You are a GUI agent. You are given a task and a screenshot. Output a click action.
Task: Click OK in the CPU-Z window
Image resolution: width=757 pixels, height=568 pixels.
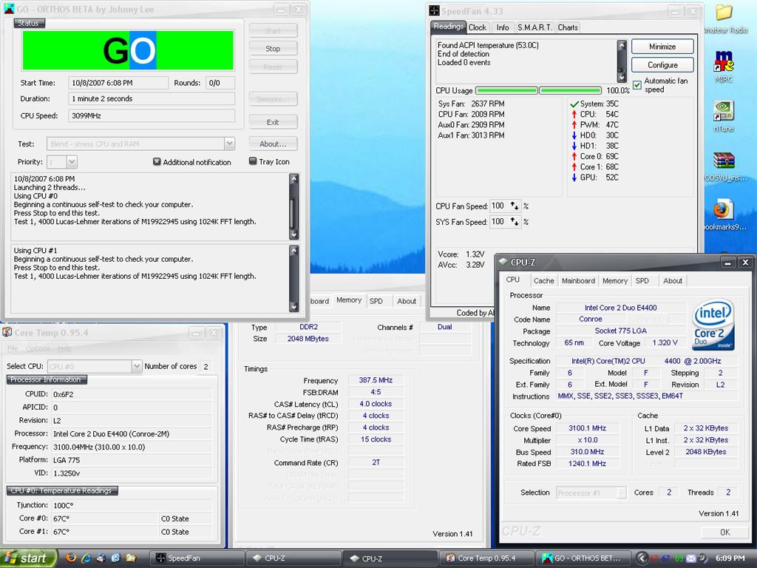pos(724,532)
